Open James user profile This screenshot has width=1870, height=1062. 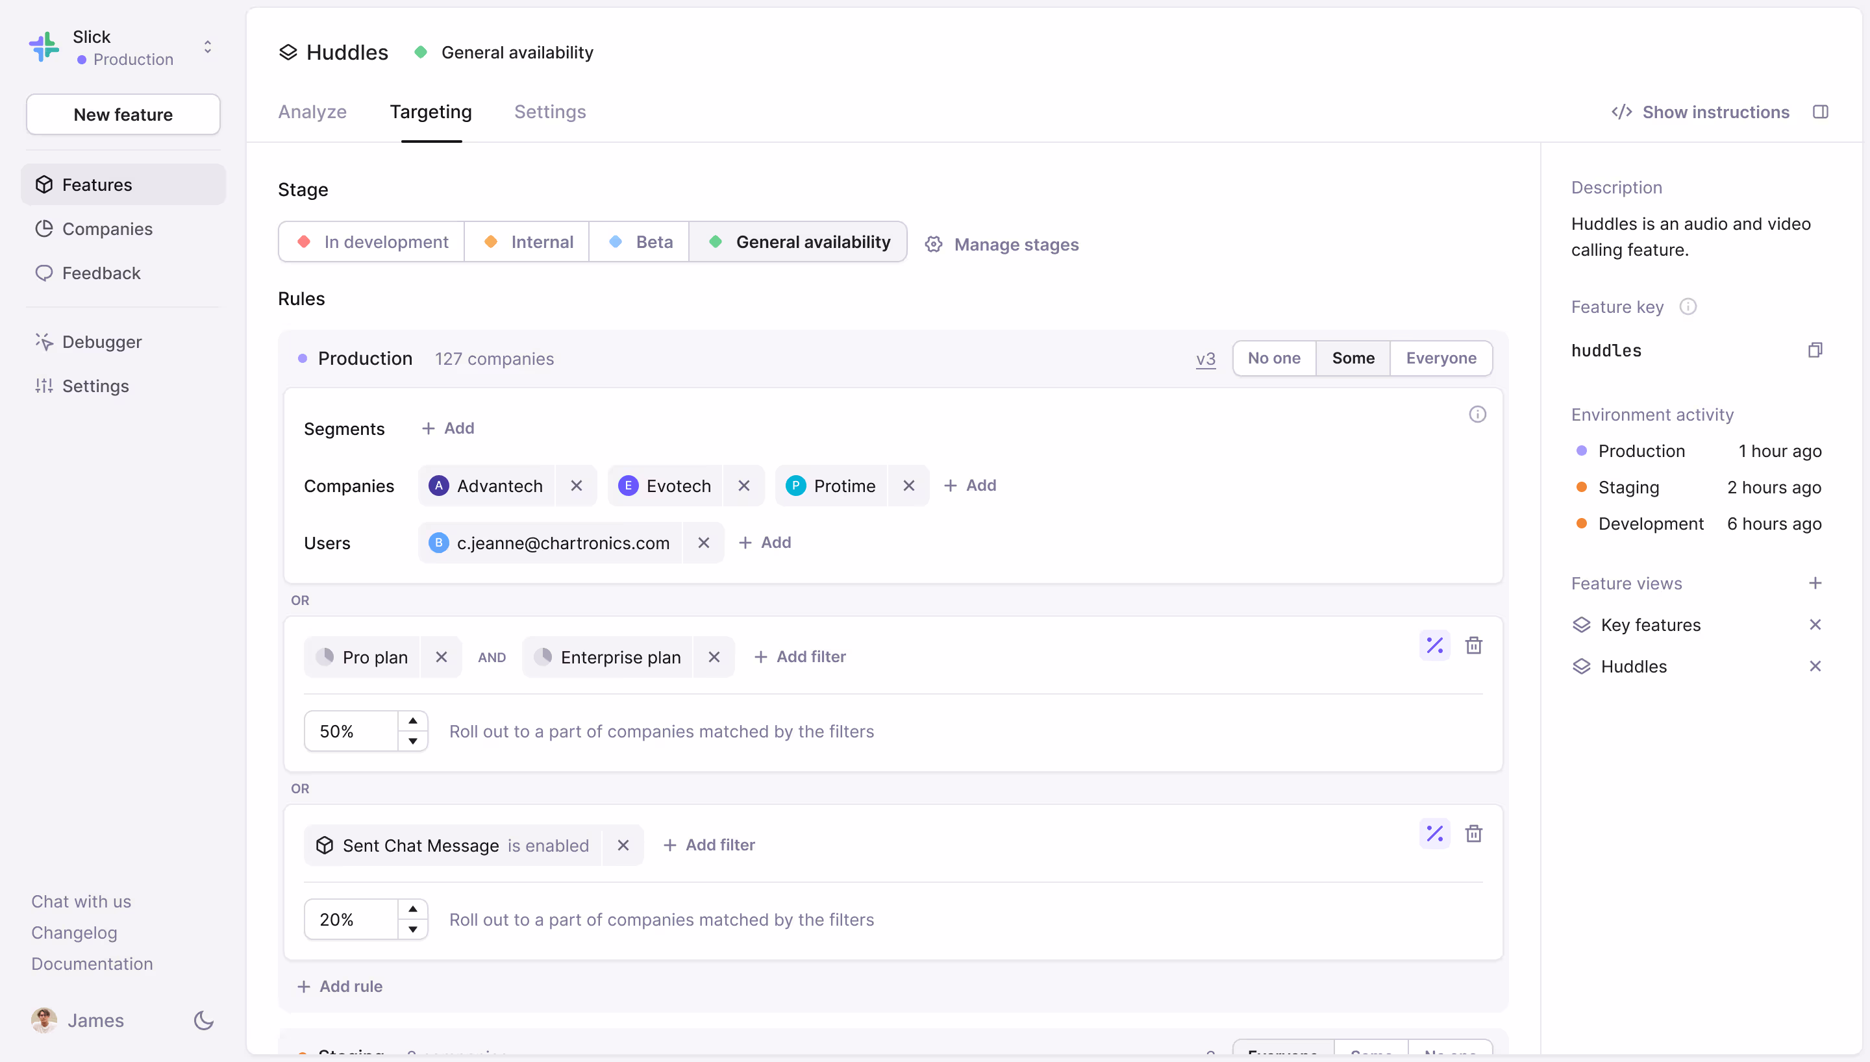(78, 1020)
